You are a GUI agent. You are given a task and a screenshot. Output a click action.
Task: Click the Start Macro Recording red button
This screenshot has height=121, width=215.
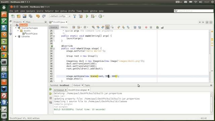[146, 27]
